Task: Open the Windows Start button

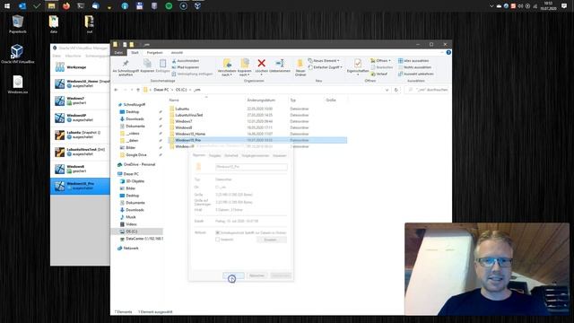Action: 7,6
